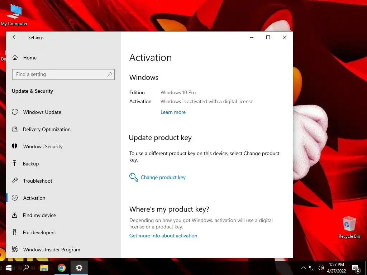Select the My Computer desktop icon
This screenshot has width=367, height=275.
(x=14, y=15)
